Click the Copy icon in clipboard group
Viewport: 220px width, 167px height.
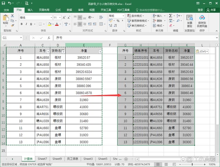(x=12, y=21)
